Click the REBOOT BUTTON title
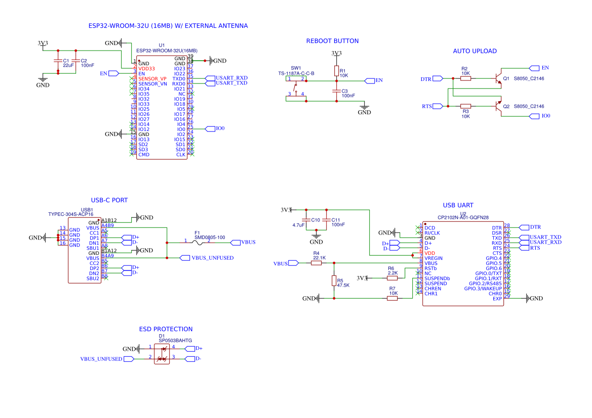The image size is (592, 418). [332, 41]
